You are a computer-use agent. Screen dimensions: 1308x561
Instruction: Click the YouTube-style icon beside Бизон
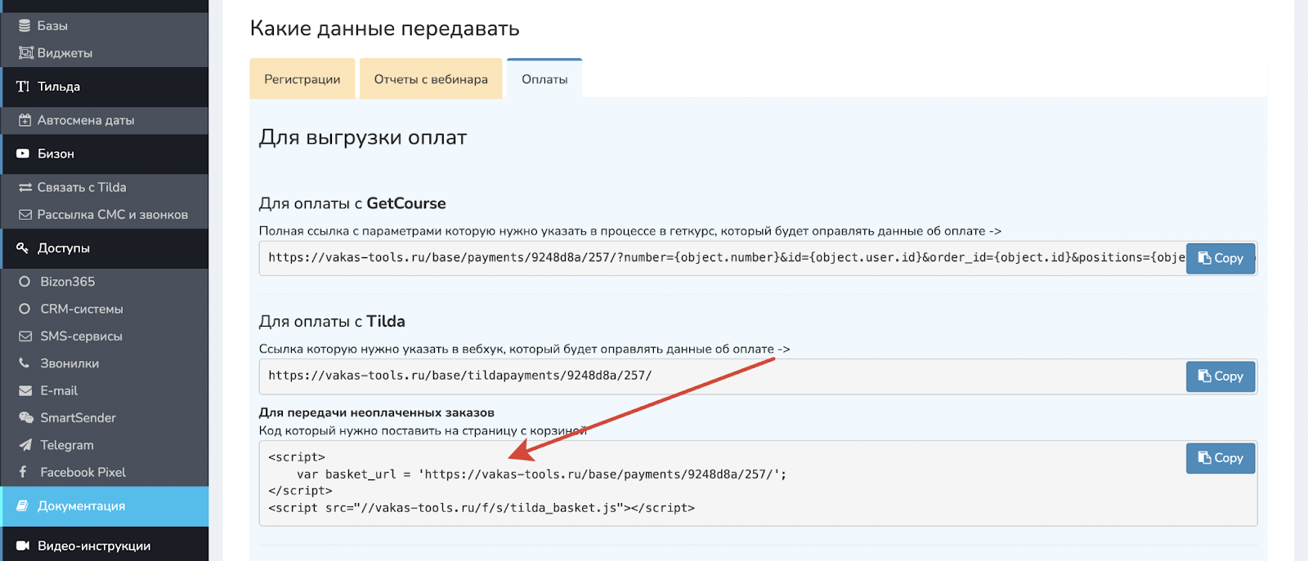click(x=23, y=154)
